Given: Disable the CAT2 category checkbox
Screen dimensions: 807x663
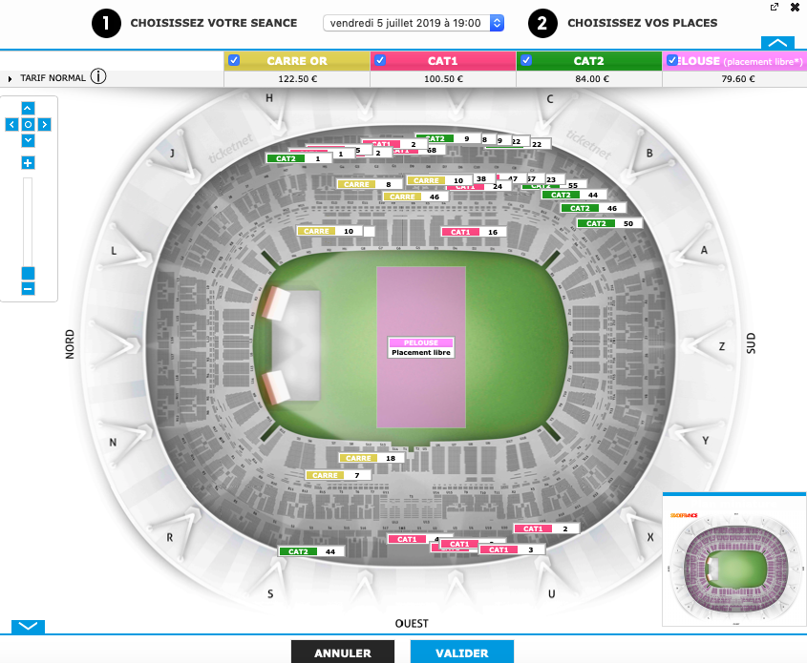Looking at the screenshot, I should click(x=526, y=61).
